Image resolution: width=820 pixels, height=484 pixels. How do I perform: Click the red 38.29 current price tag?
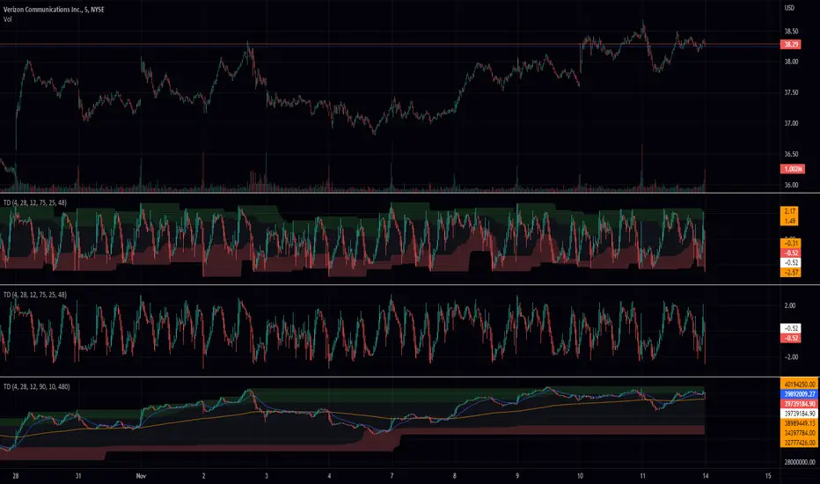pos(791,45)
